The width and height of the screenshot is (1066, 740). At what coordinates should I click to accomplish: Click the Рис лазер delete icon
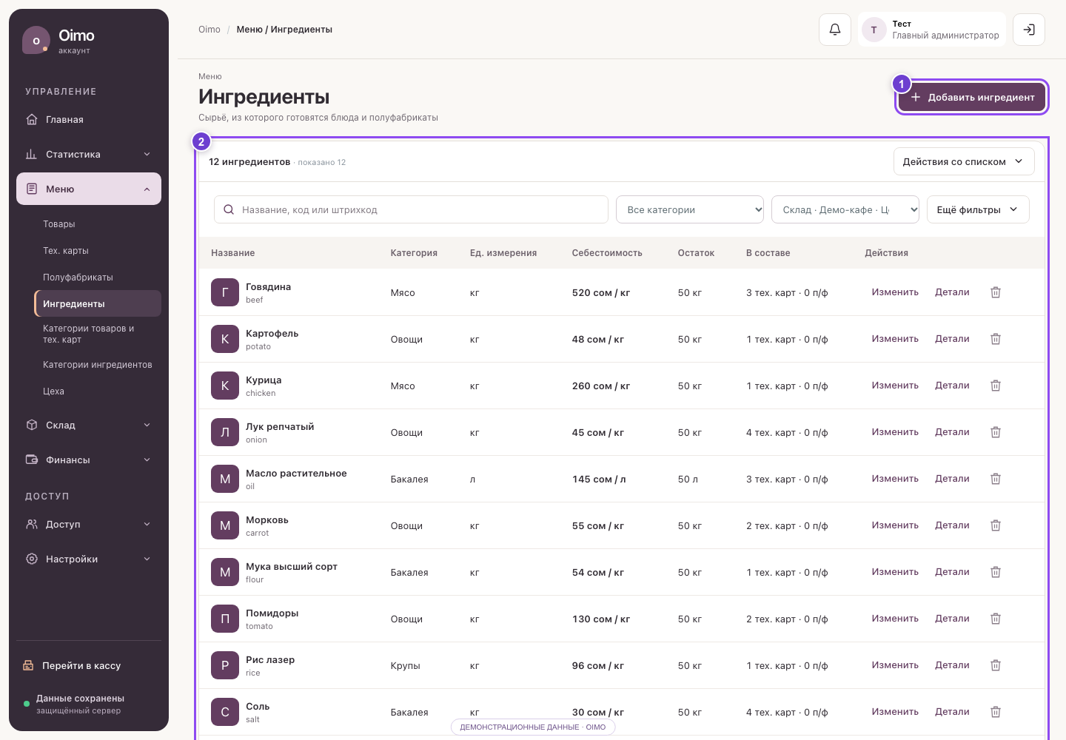tap(996, 665)
